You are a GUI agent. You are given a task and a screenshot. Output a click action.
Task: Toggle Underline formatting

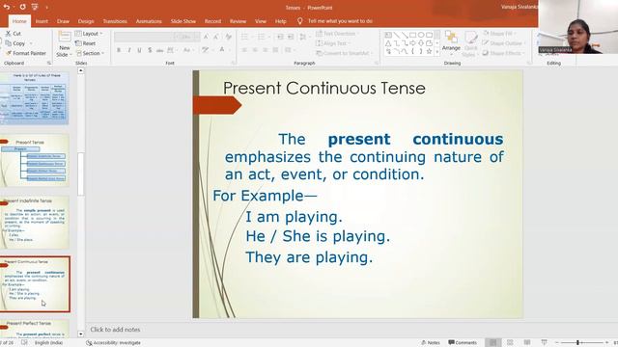139,50
